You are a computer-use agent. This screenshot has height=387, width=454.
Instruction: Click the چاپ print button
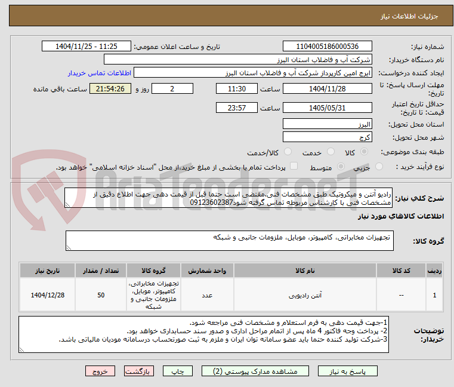(x=178, y=371)
